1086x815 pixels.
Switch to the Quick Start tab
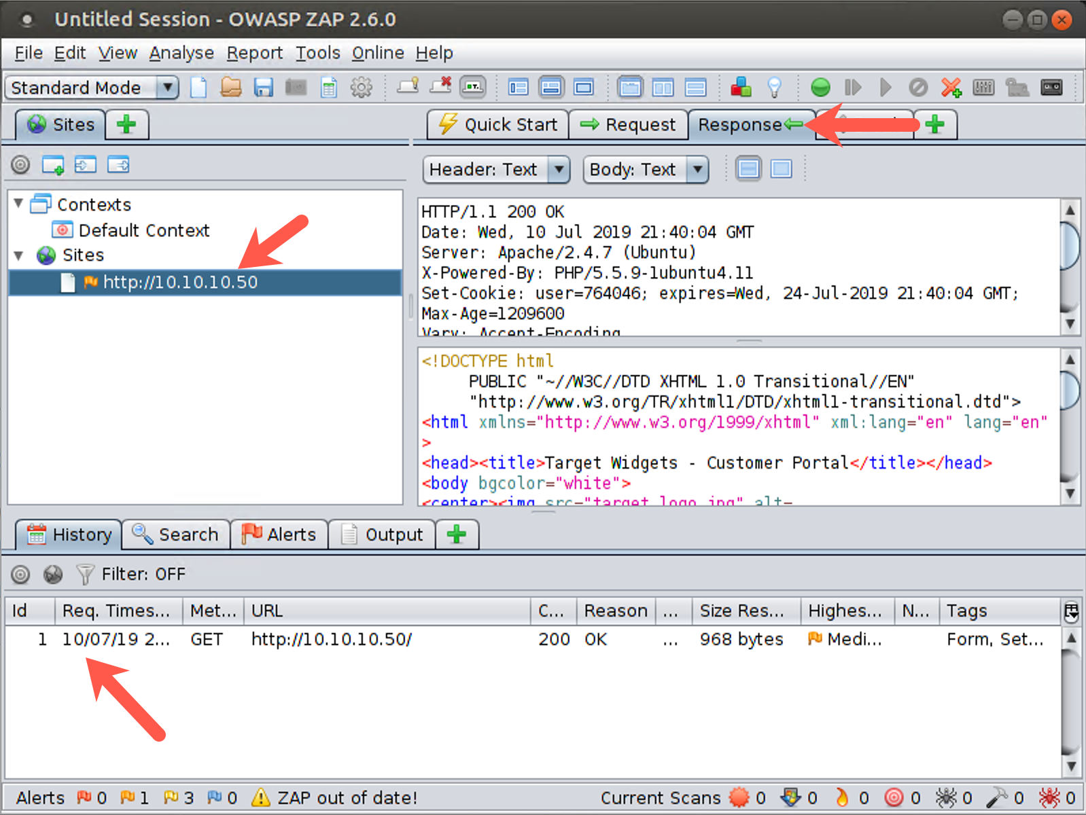[497, 125]
